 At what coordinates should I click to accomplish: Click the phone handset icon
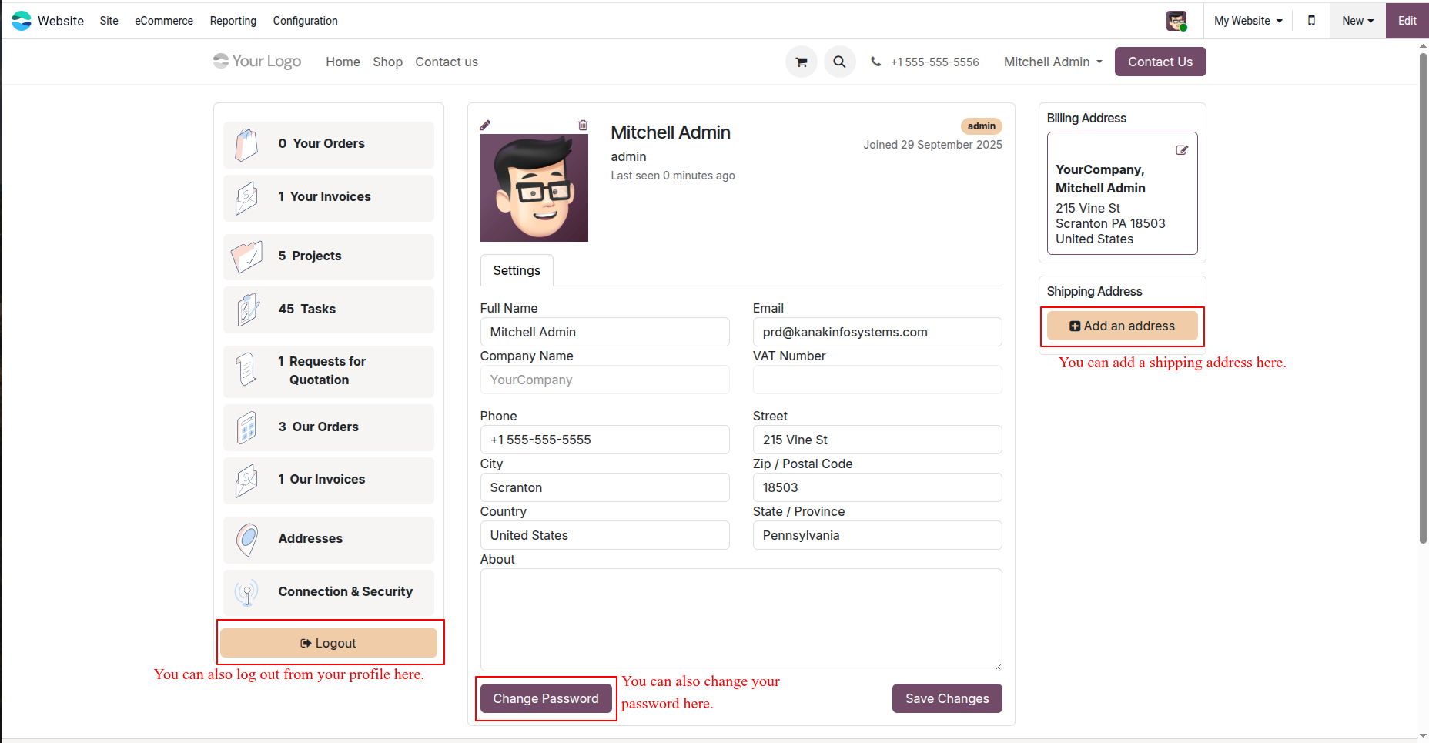pos(876,62)
